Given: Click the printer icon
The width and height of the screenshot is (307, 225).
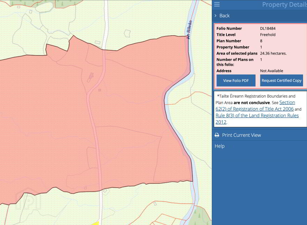Looking at the screenshot, I should coord(217,135).
